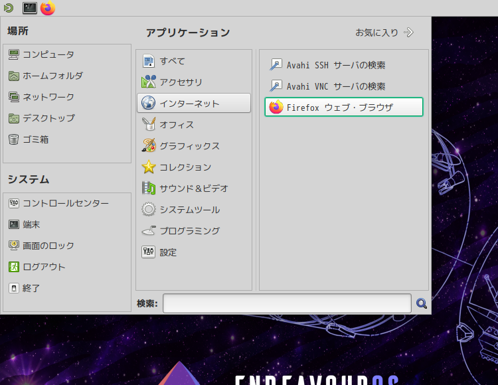The image size is (498, 385).
Task: Open Avahi SSH サーバの検索 text entry
Action: (336, 65)
